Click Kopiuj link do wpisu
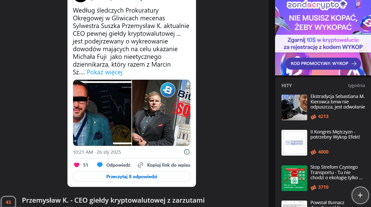 (x=169, y=165)
